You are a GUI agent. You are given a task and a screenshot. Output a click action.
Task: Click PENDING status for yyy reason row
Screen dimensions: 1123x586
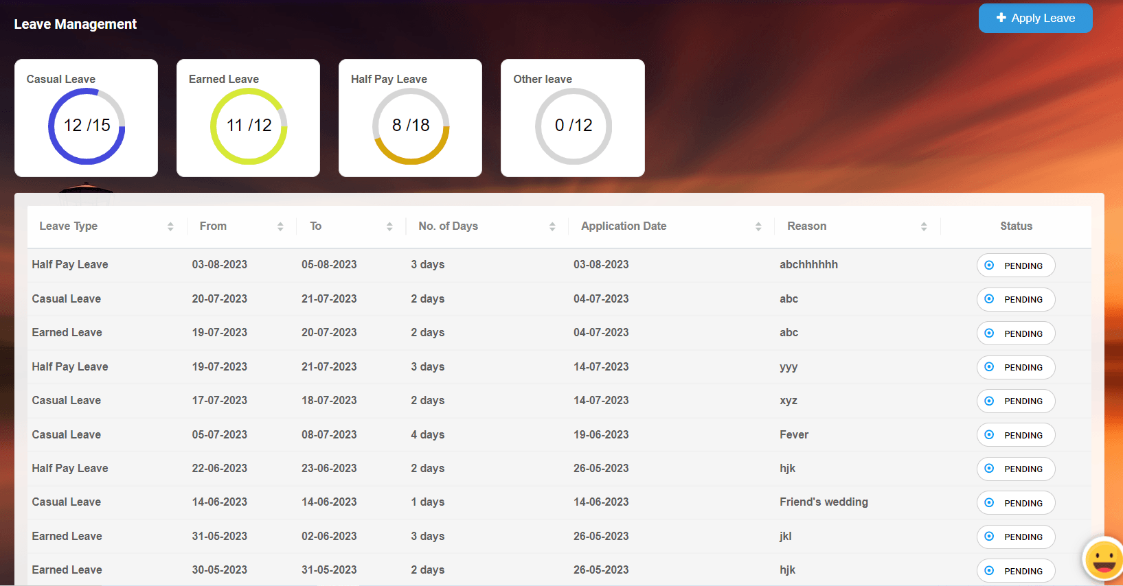(1015, 367)
